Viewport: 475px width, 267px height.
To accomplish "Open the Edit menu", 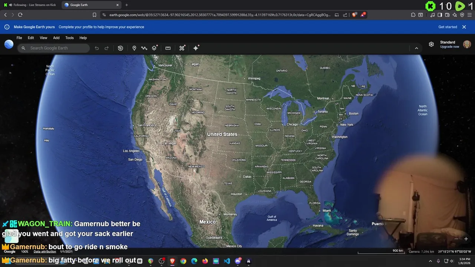I will point(31,38).
